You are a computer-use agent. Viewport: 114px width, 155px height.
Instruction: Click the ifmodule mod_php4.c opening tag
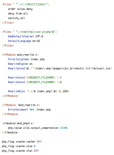click(18, 123)
